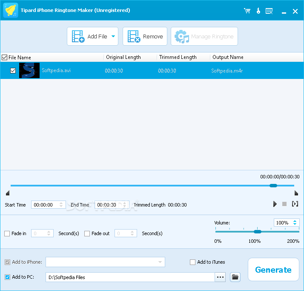Increase Start Time with up arrow

click(61, 203)
